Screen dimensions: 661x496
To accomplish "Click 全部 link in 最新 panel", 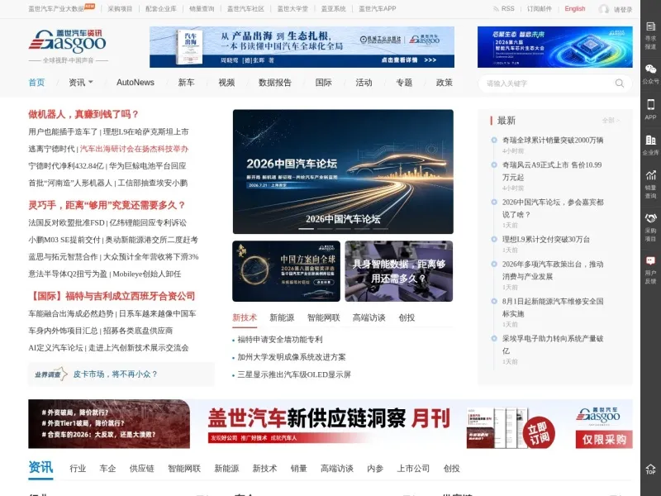I will [611, 121].
